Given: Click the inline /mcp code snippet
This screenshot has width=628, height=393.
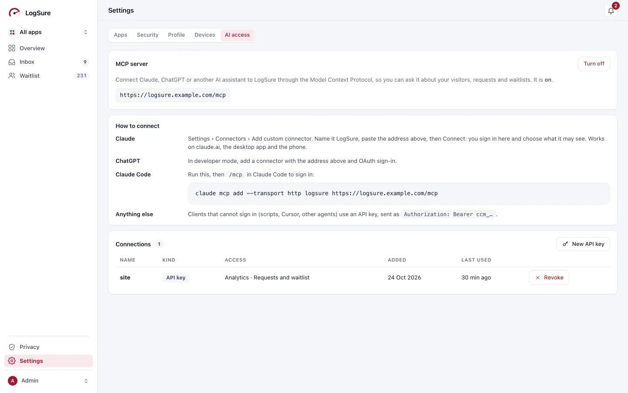Looking at the screenshot, I should pos(235,175).
